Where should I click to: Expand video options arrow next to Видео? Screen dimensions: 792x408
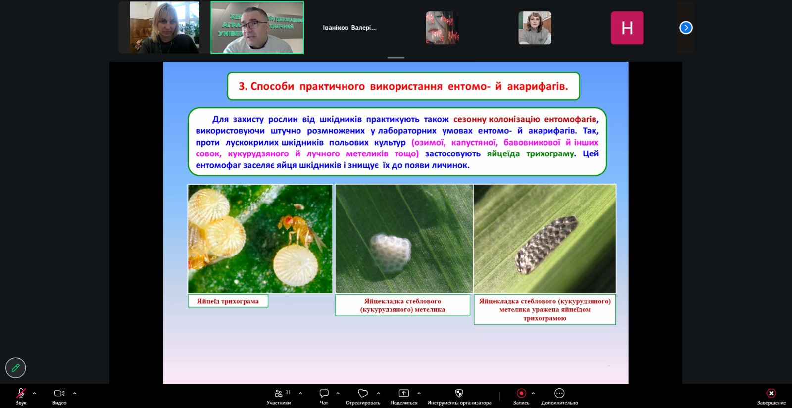[x=75, y=393]
